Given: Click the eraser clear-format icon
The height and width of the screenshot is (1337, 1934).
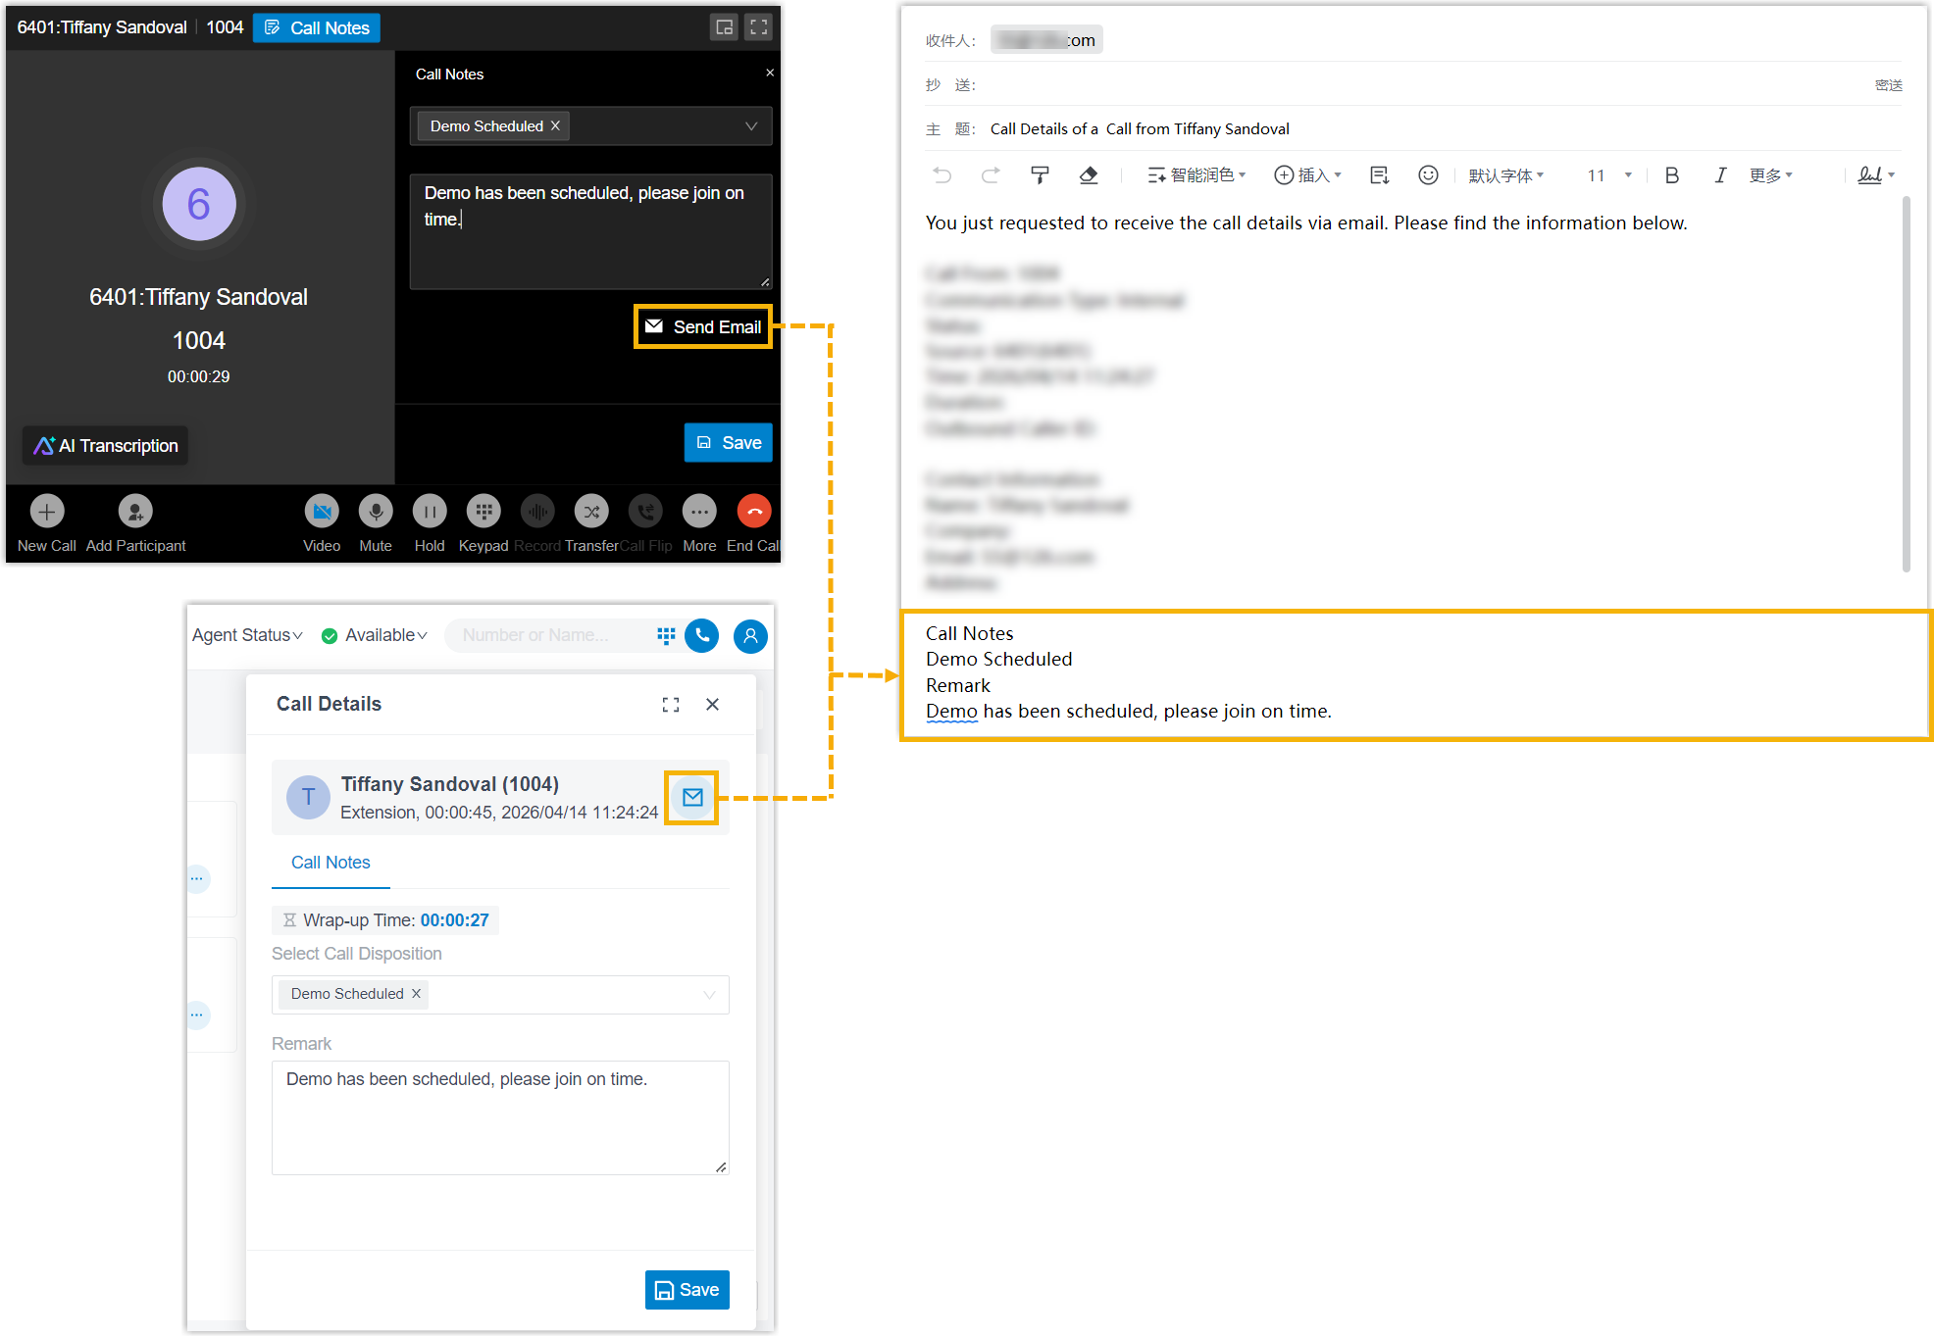Looking at the screenshot, I should [x=1088, y=175].
